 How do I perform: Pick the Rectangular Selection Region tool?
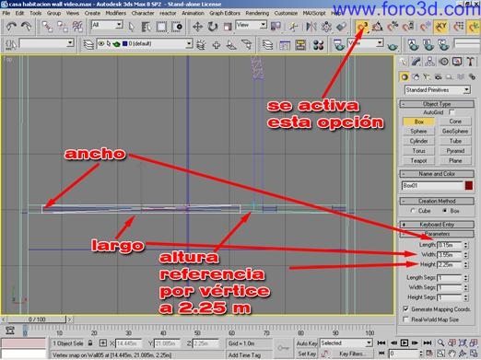pyautogui.click(x=161, y=27)
